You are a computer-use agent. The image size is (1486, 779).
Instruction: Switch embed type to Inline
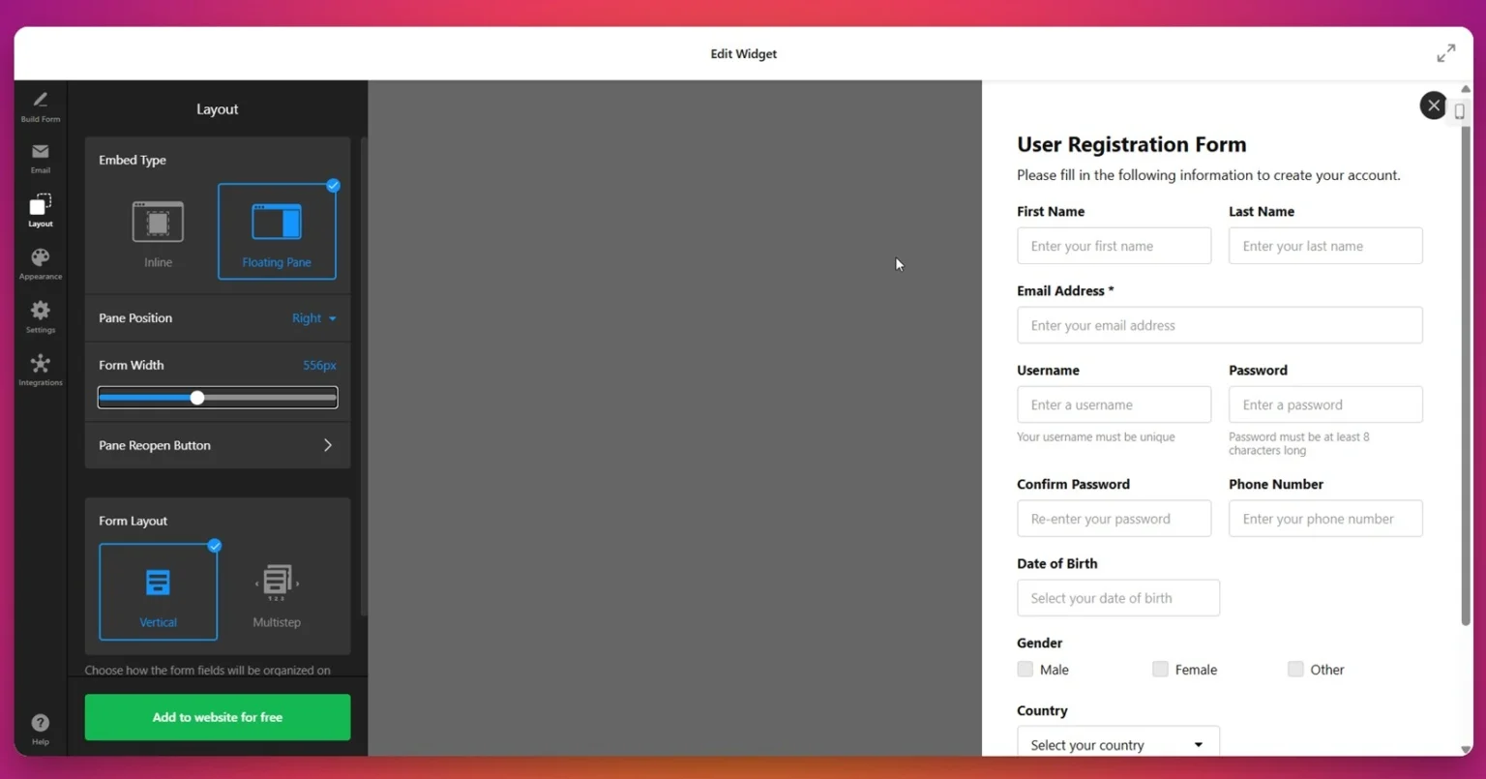[157, 231]
